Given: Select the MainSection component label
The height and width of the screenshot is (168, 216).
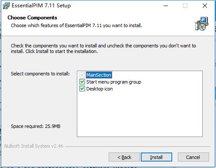Looking at the screenshot, I should coord(99,75).
